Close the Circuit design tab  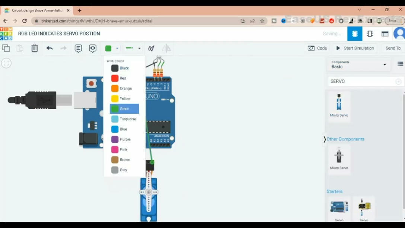click(x=68, y=10)
